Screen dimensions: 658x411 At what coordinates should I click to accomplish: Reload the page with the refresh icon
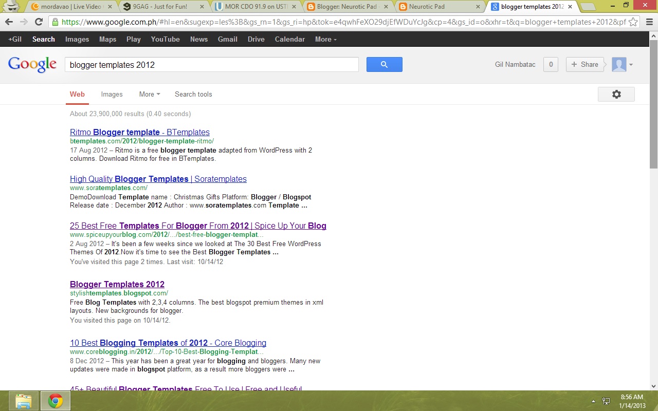click(x=39, y=22)
